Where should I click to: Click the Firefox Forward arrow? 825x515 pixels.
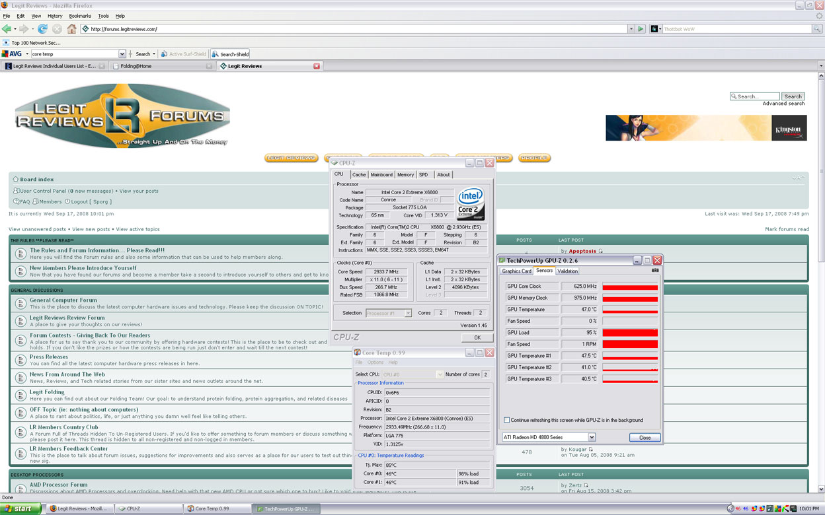pos(23,29)
